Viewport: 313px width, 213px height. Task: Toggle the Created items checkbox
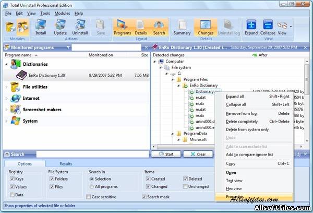(148, 179)
